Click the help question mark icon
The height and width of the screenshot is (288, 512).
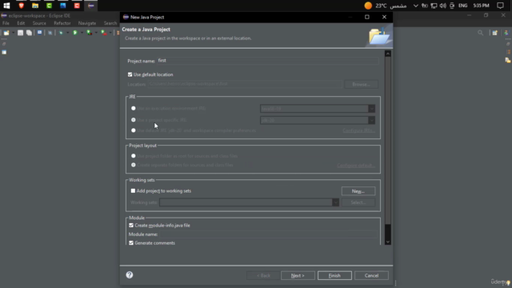pos(130,275)
